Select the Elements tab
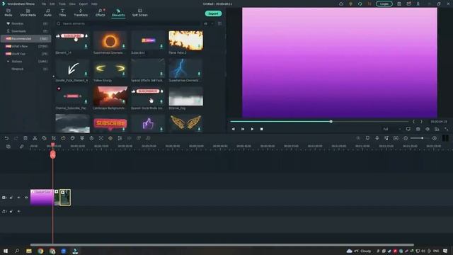Image resolution: width=453 pixels, height=255 pixels. [118, 13]
